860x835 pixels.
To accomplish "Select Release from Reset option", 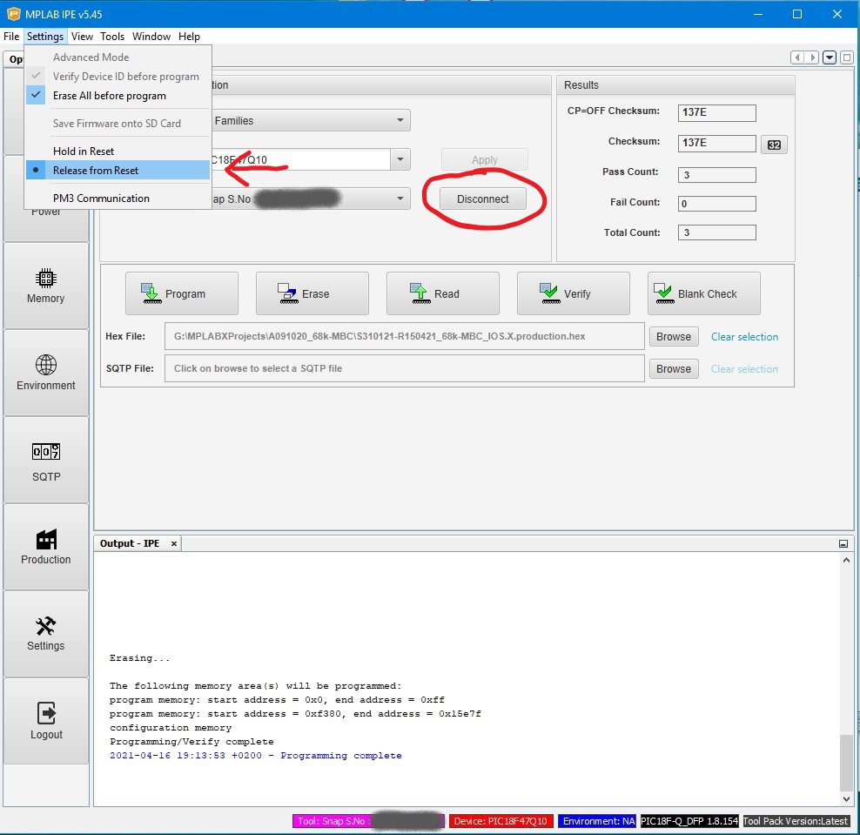I will 118,170.
